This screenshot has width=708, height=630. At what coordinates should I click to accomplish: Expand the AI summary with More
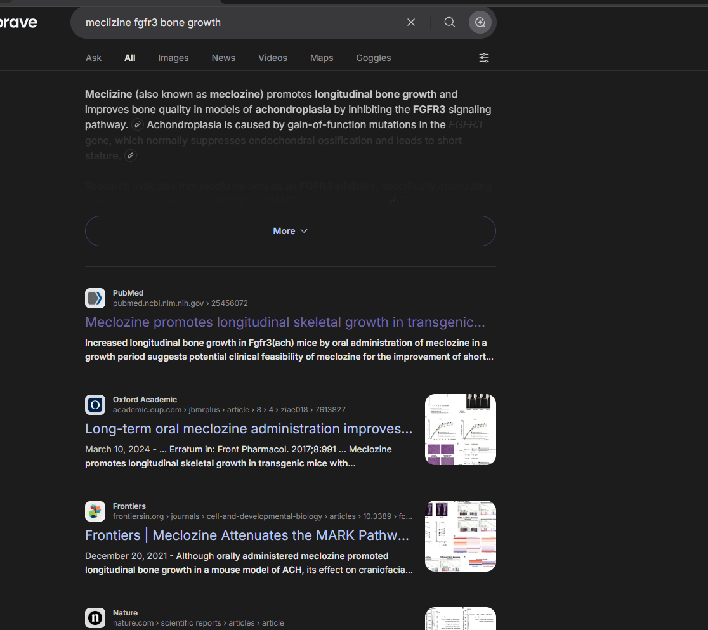coord(291,231)
